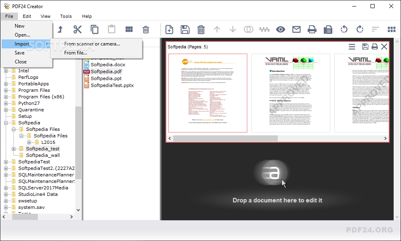Select the StudioLine4 Data folder
The height and width of the screenshot is (241, 401).
point(38,194)
